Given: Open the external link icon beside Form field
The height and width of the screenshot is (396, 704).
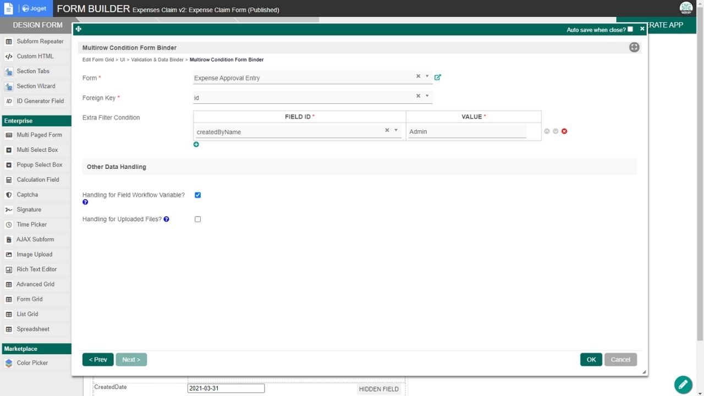Looking at the screenshot, I should pyautogui.click(x=438, y=78).
